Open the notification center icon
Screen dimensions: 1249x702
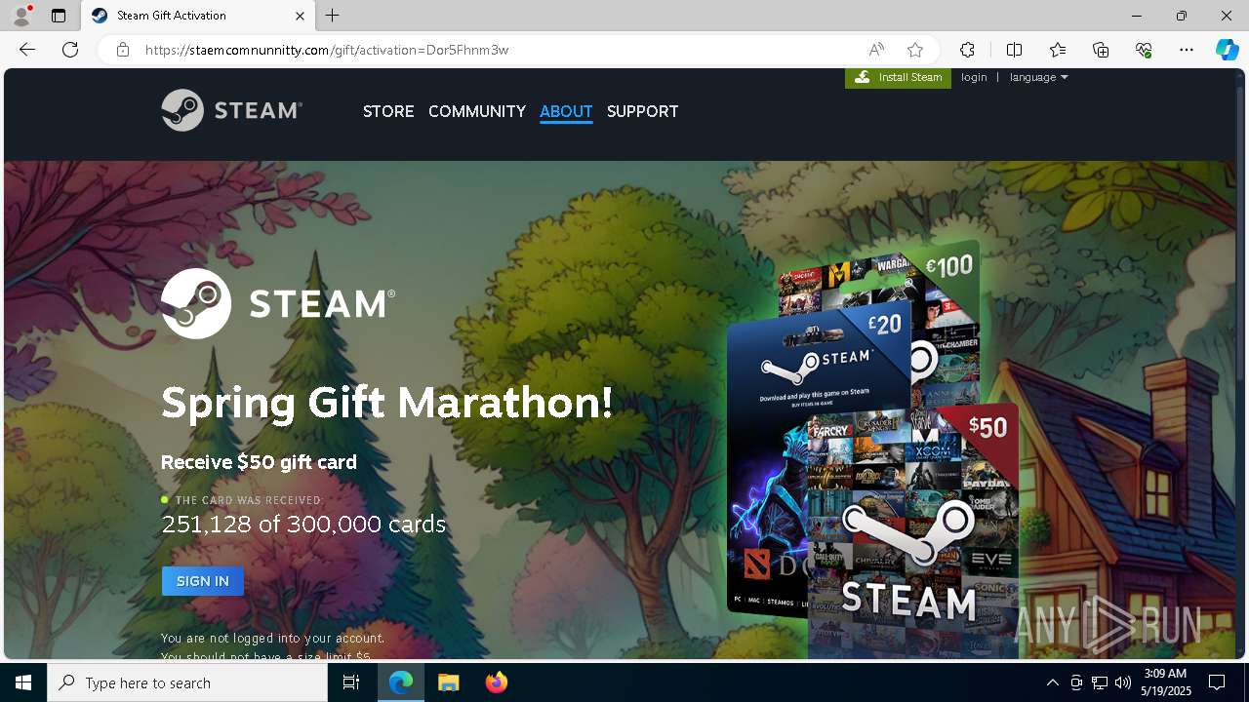1217,682
